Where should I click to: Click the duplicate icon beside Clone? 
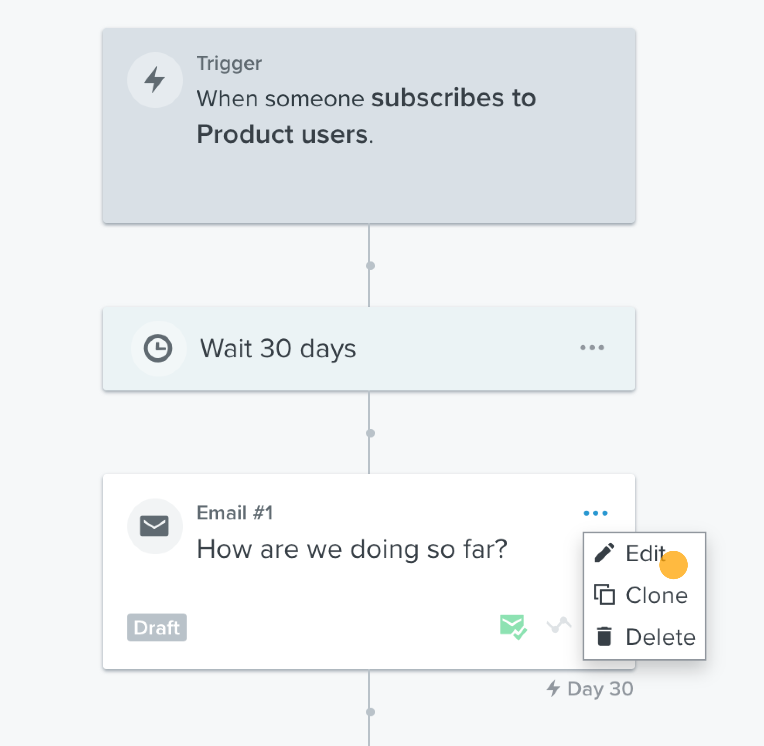[604, 595]
